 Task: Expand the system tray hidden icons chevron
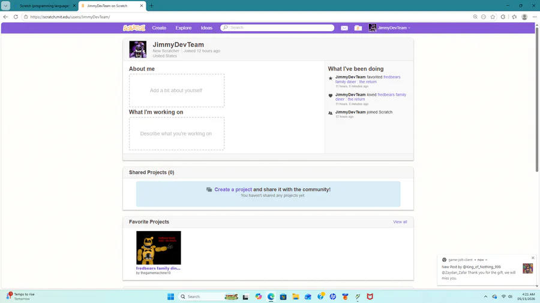pyautogui.click(x=485, y=296)
